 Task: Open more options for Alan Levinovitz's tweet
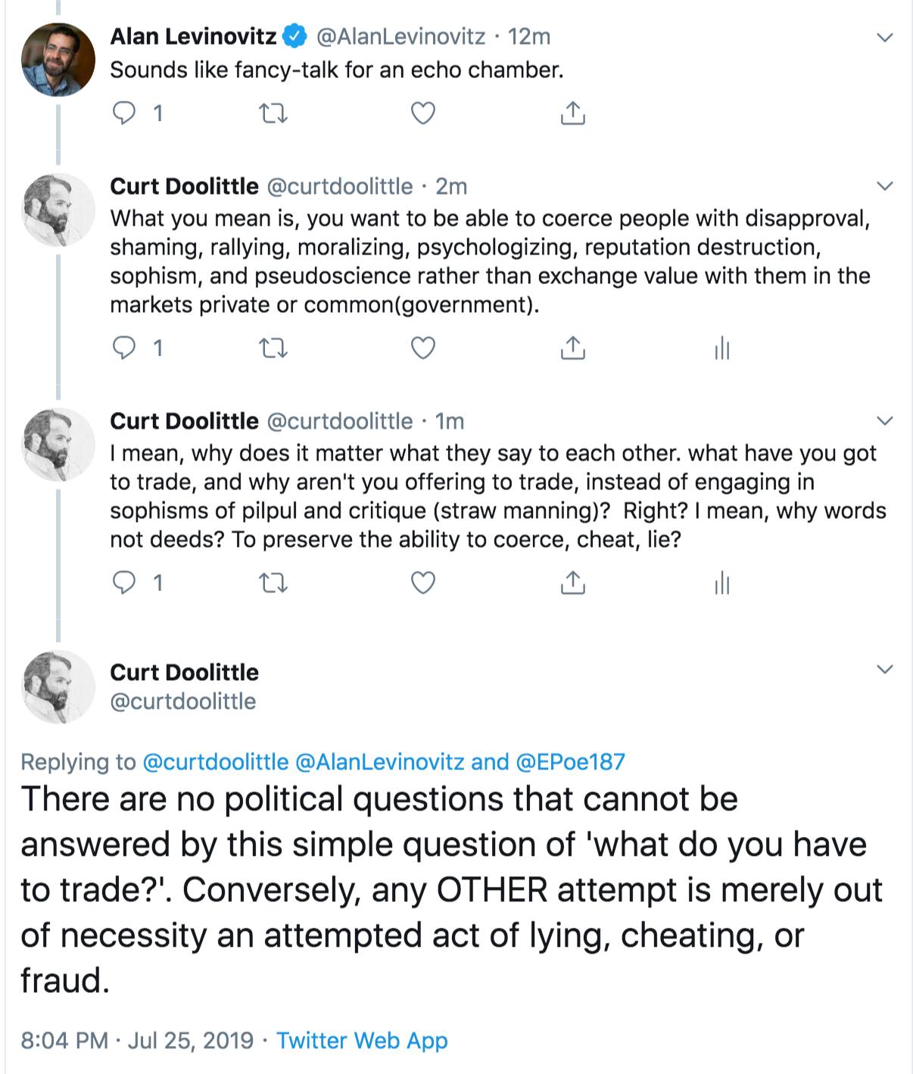pos(884,37)
